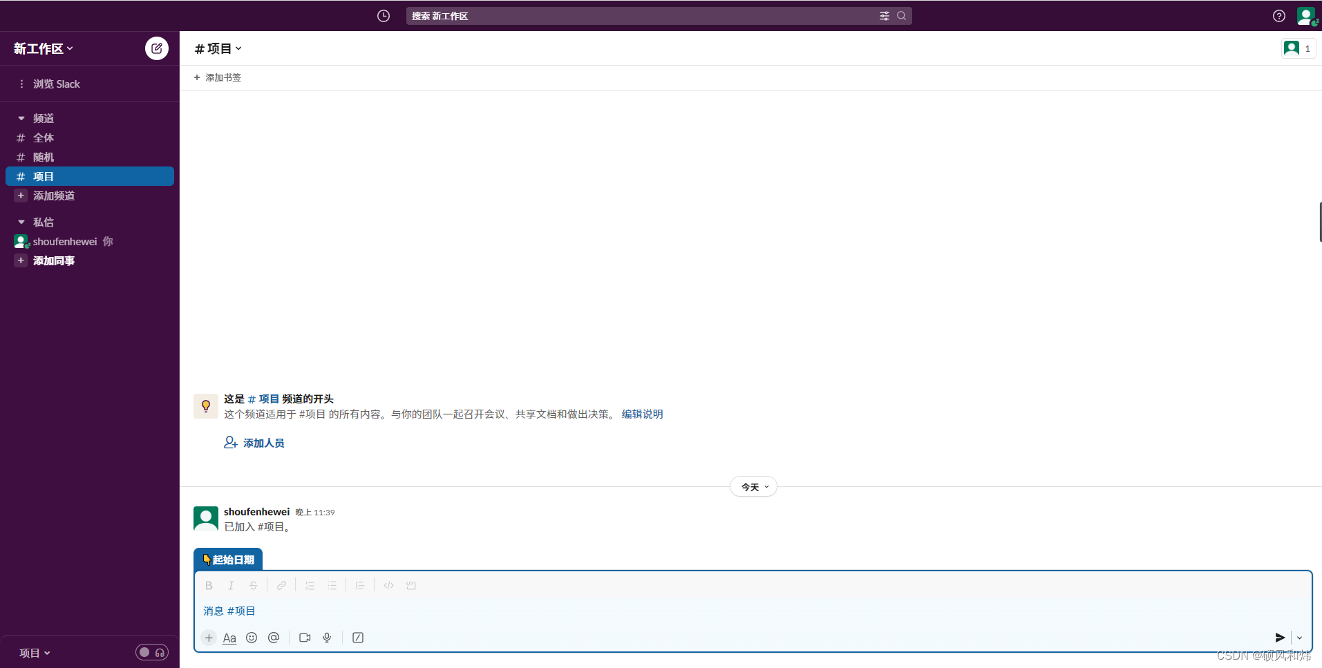
Task: Apply bold formatting in message toolbar
Action: tap(209, 585)
